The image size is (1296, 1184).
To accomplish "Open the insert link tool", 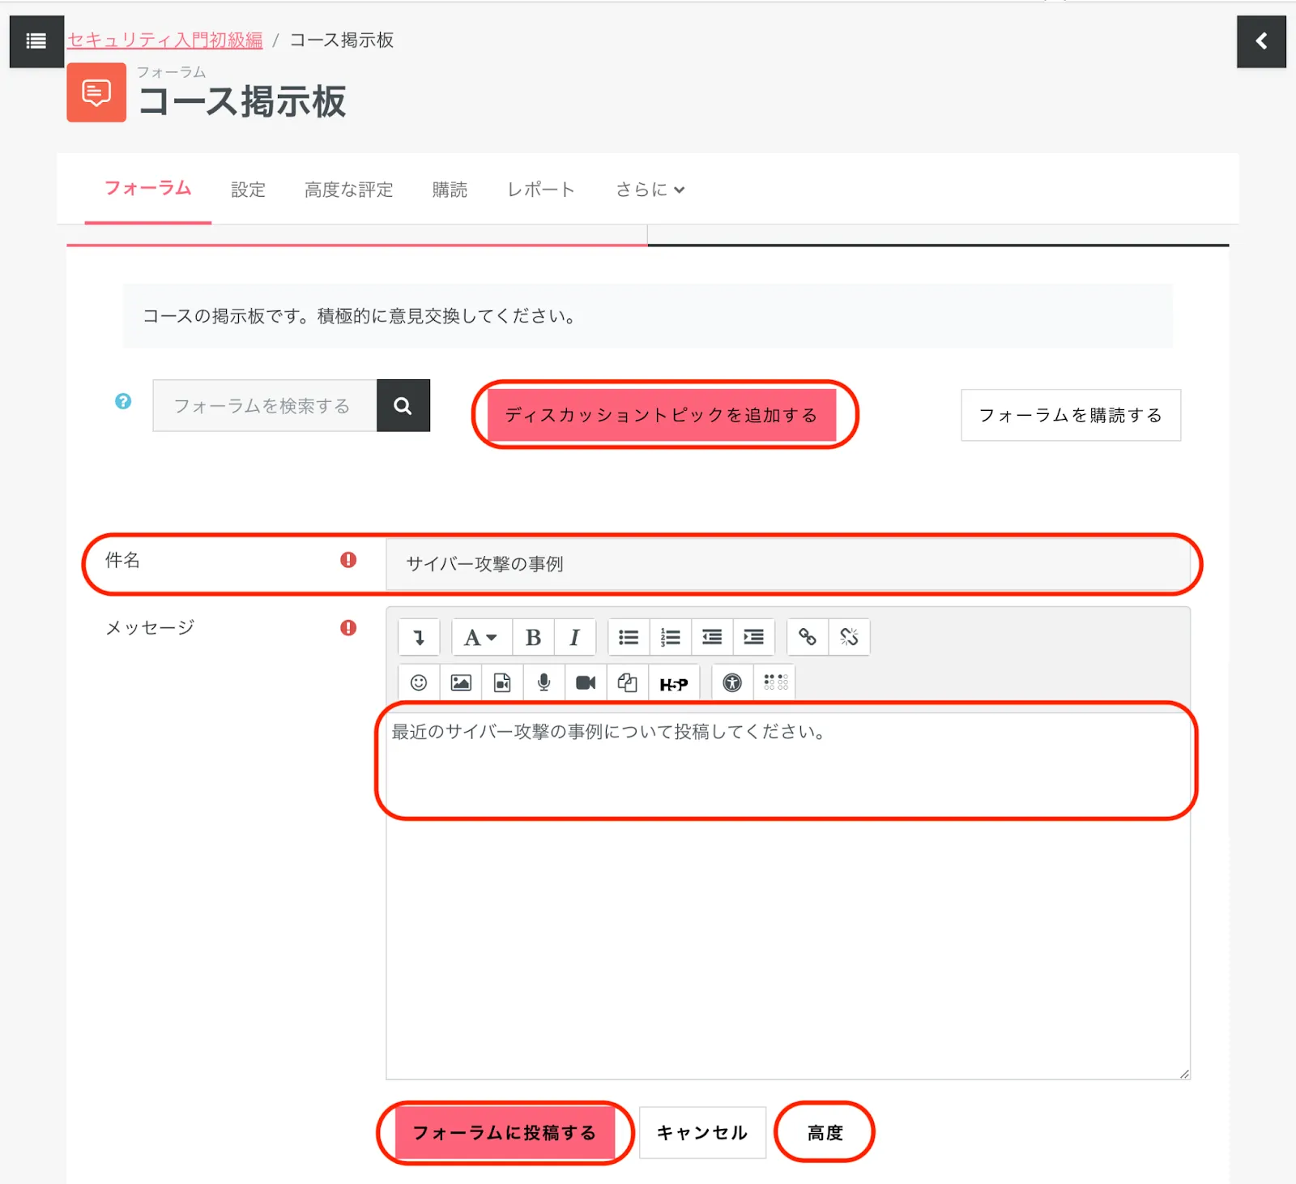I will (807, 638).
